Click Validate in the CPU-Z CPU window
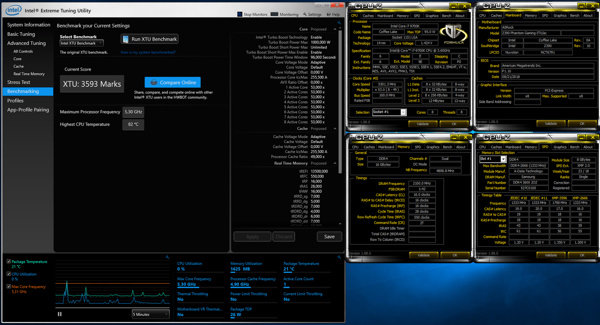Image resolution: width=600 pixels, height=325 pixels. [422, 124]
